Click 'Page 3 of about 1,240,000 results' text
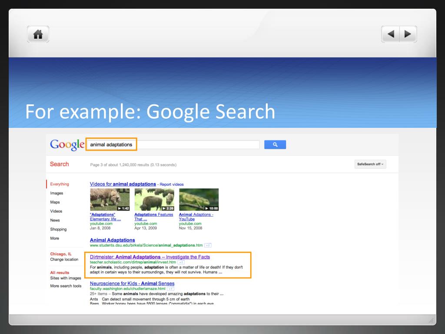 point(133,165)
